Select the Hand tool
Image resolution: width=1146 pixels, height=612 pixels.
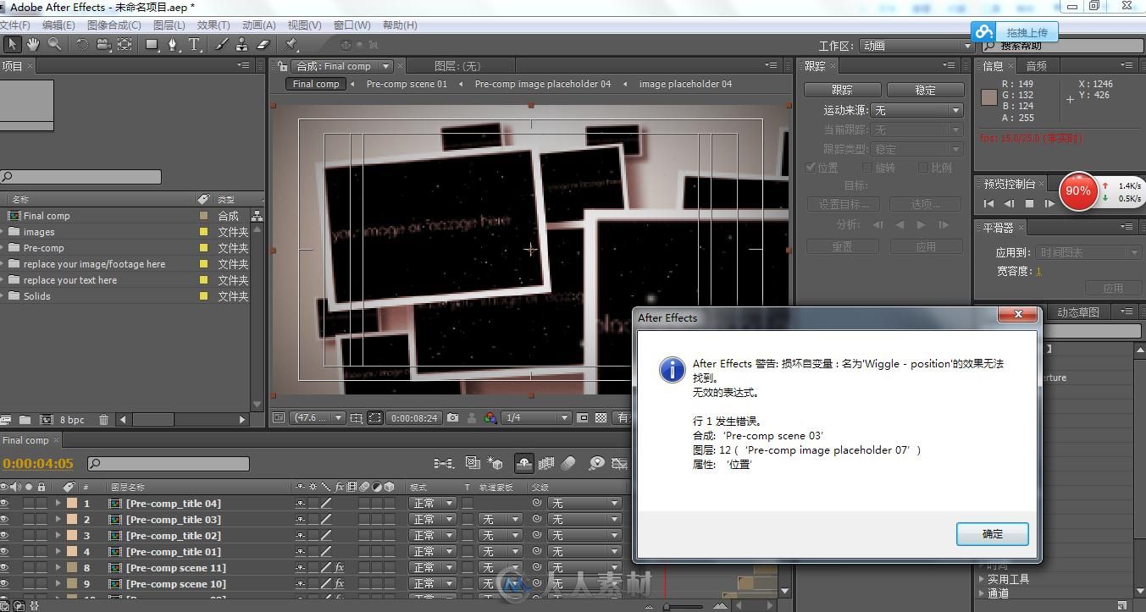pyautogui.click(x=33, y=45)
